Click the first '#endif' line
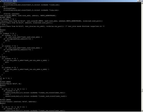 click(3, 30)
